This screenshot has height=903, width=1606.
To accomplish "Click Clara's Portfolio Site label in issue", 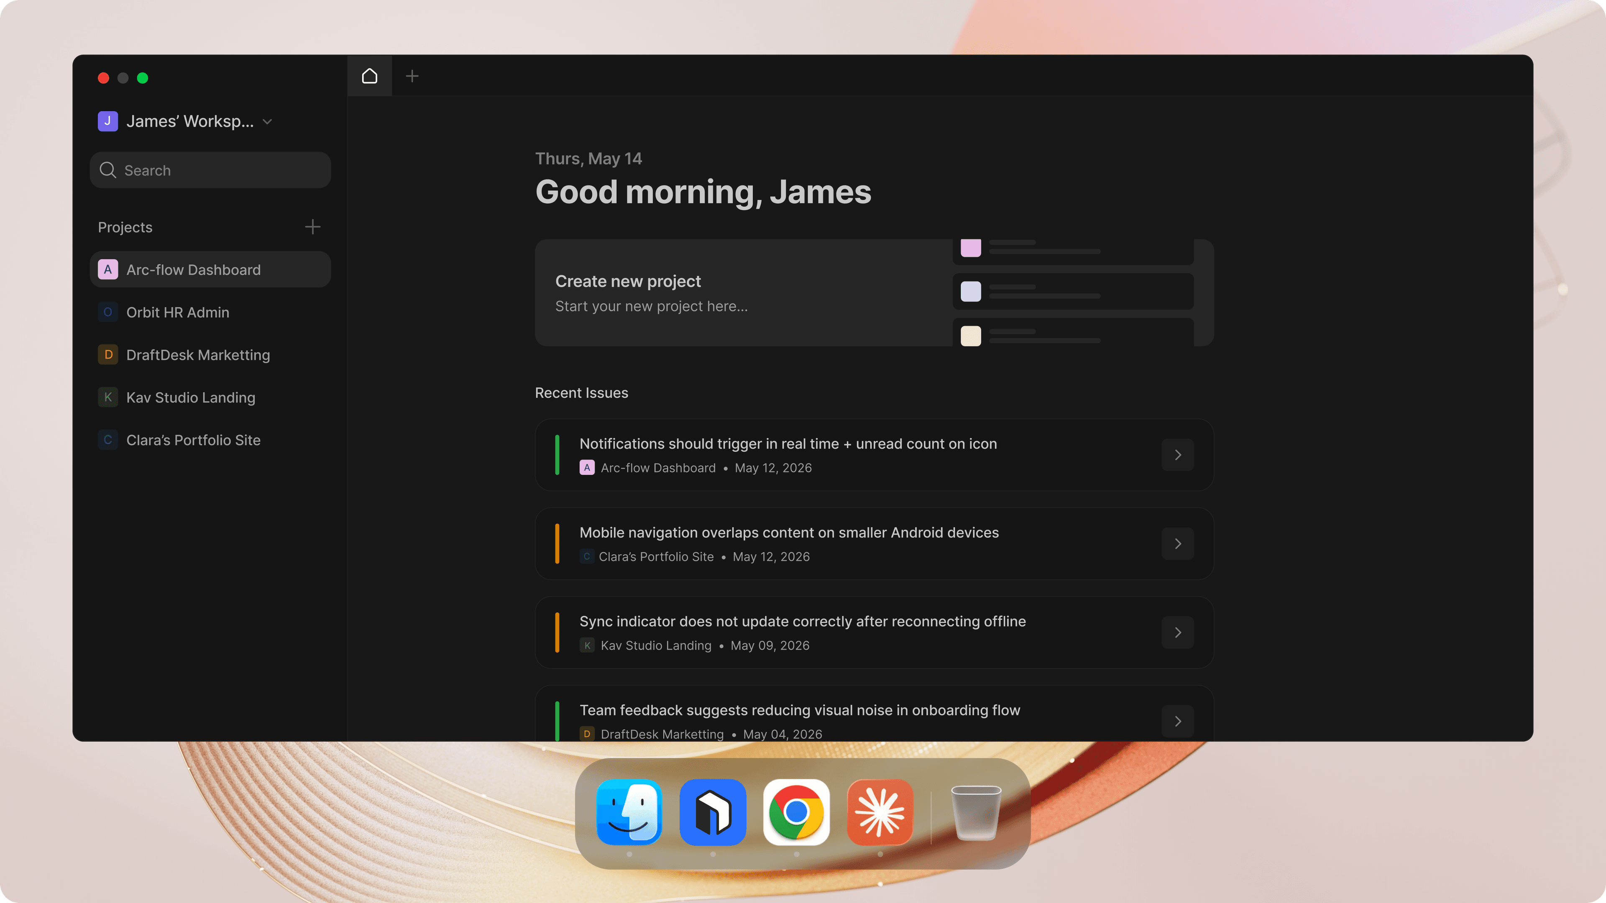I will [656, 557].
